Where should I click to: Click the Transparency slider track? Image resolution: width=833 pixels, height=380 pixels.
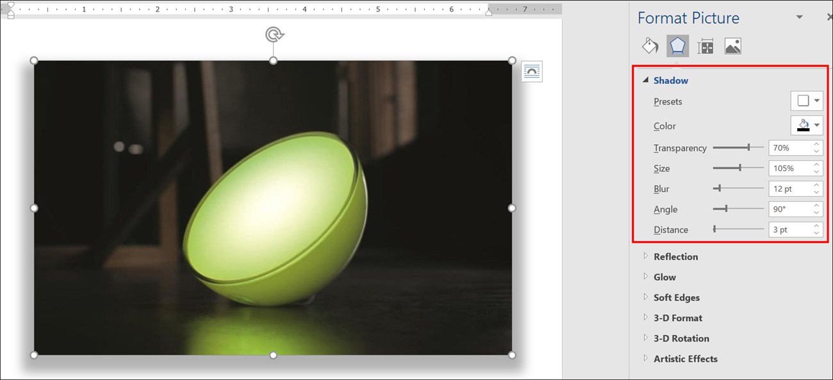pyautogui.click(x=738, y=148)
